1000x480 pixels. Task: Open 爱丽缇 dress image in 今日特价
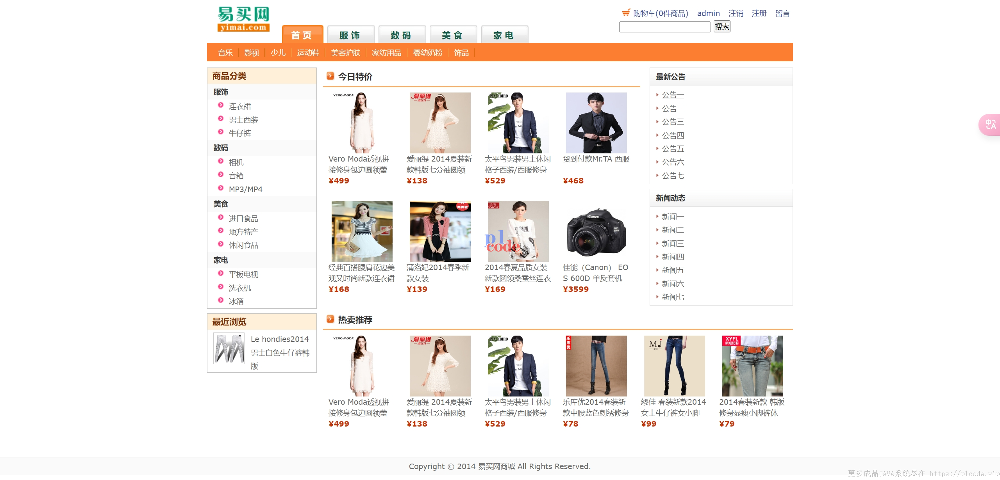440,123
